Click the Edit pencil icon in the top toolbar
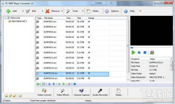Image resolution: width=175 pixels, height=104 pixels. 28,11
